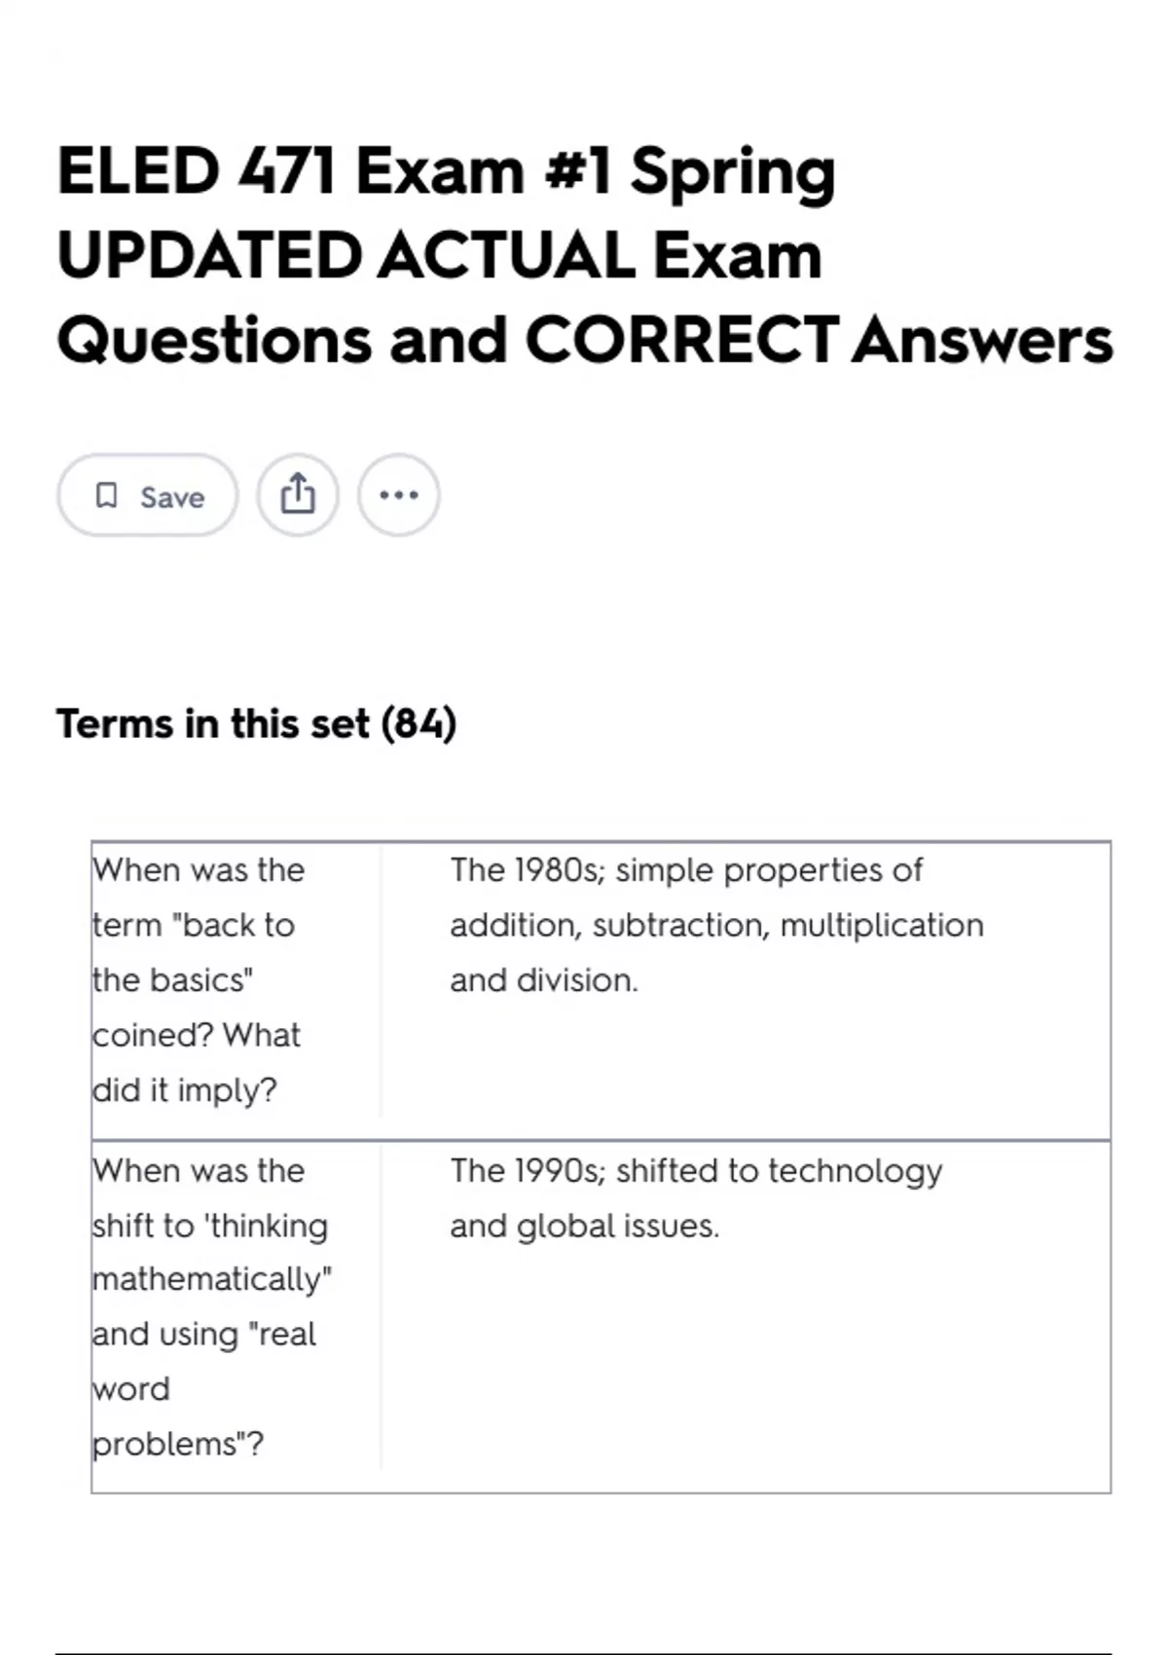The width and height of the screenshot is (1168, 1655).
Task: Click the 'ELED 471 Exam #1 Spring' title line
Action: [x=446, y=171]
